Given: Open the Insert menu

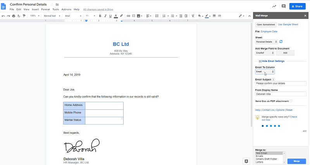Looking at the screenshot, I should coord(35,9).
